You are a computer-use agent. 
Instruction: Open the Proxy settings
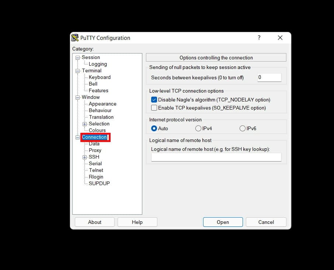95,150
